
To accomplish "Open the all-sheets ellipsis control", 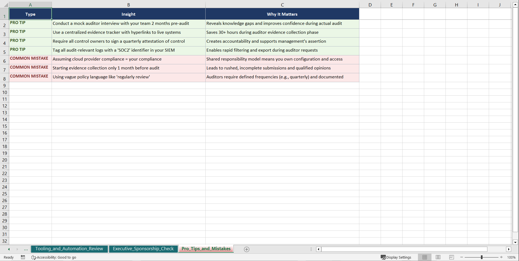I will tap(26, 249).
